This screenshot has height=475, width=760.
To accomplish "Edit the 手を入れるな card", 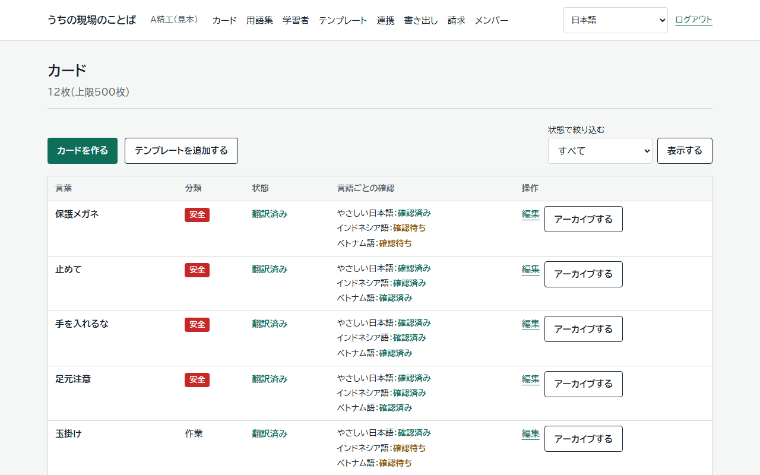I will point(531,324).
